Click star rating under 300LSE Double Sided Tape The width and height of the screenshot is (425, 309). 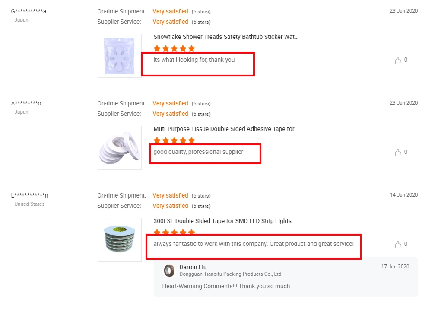174,233
